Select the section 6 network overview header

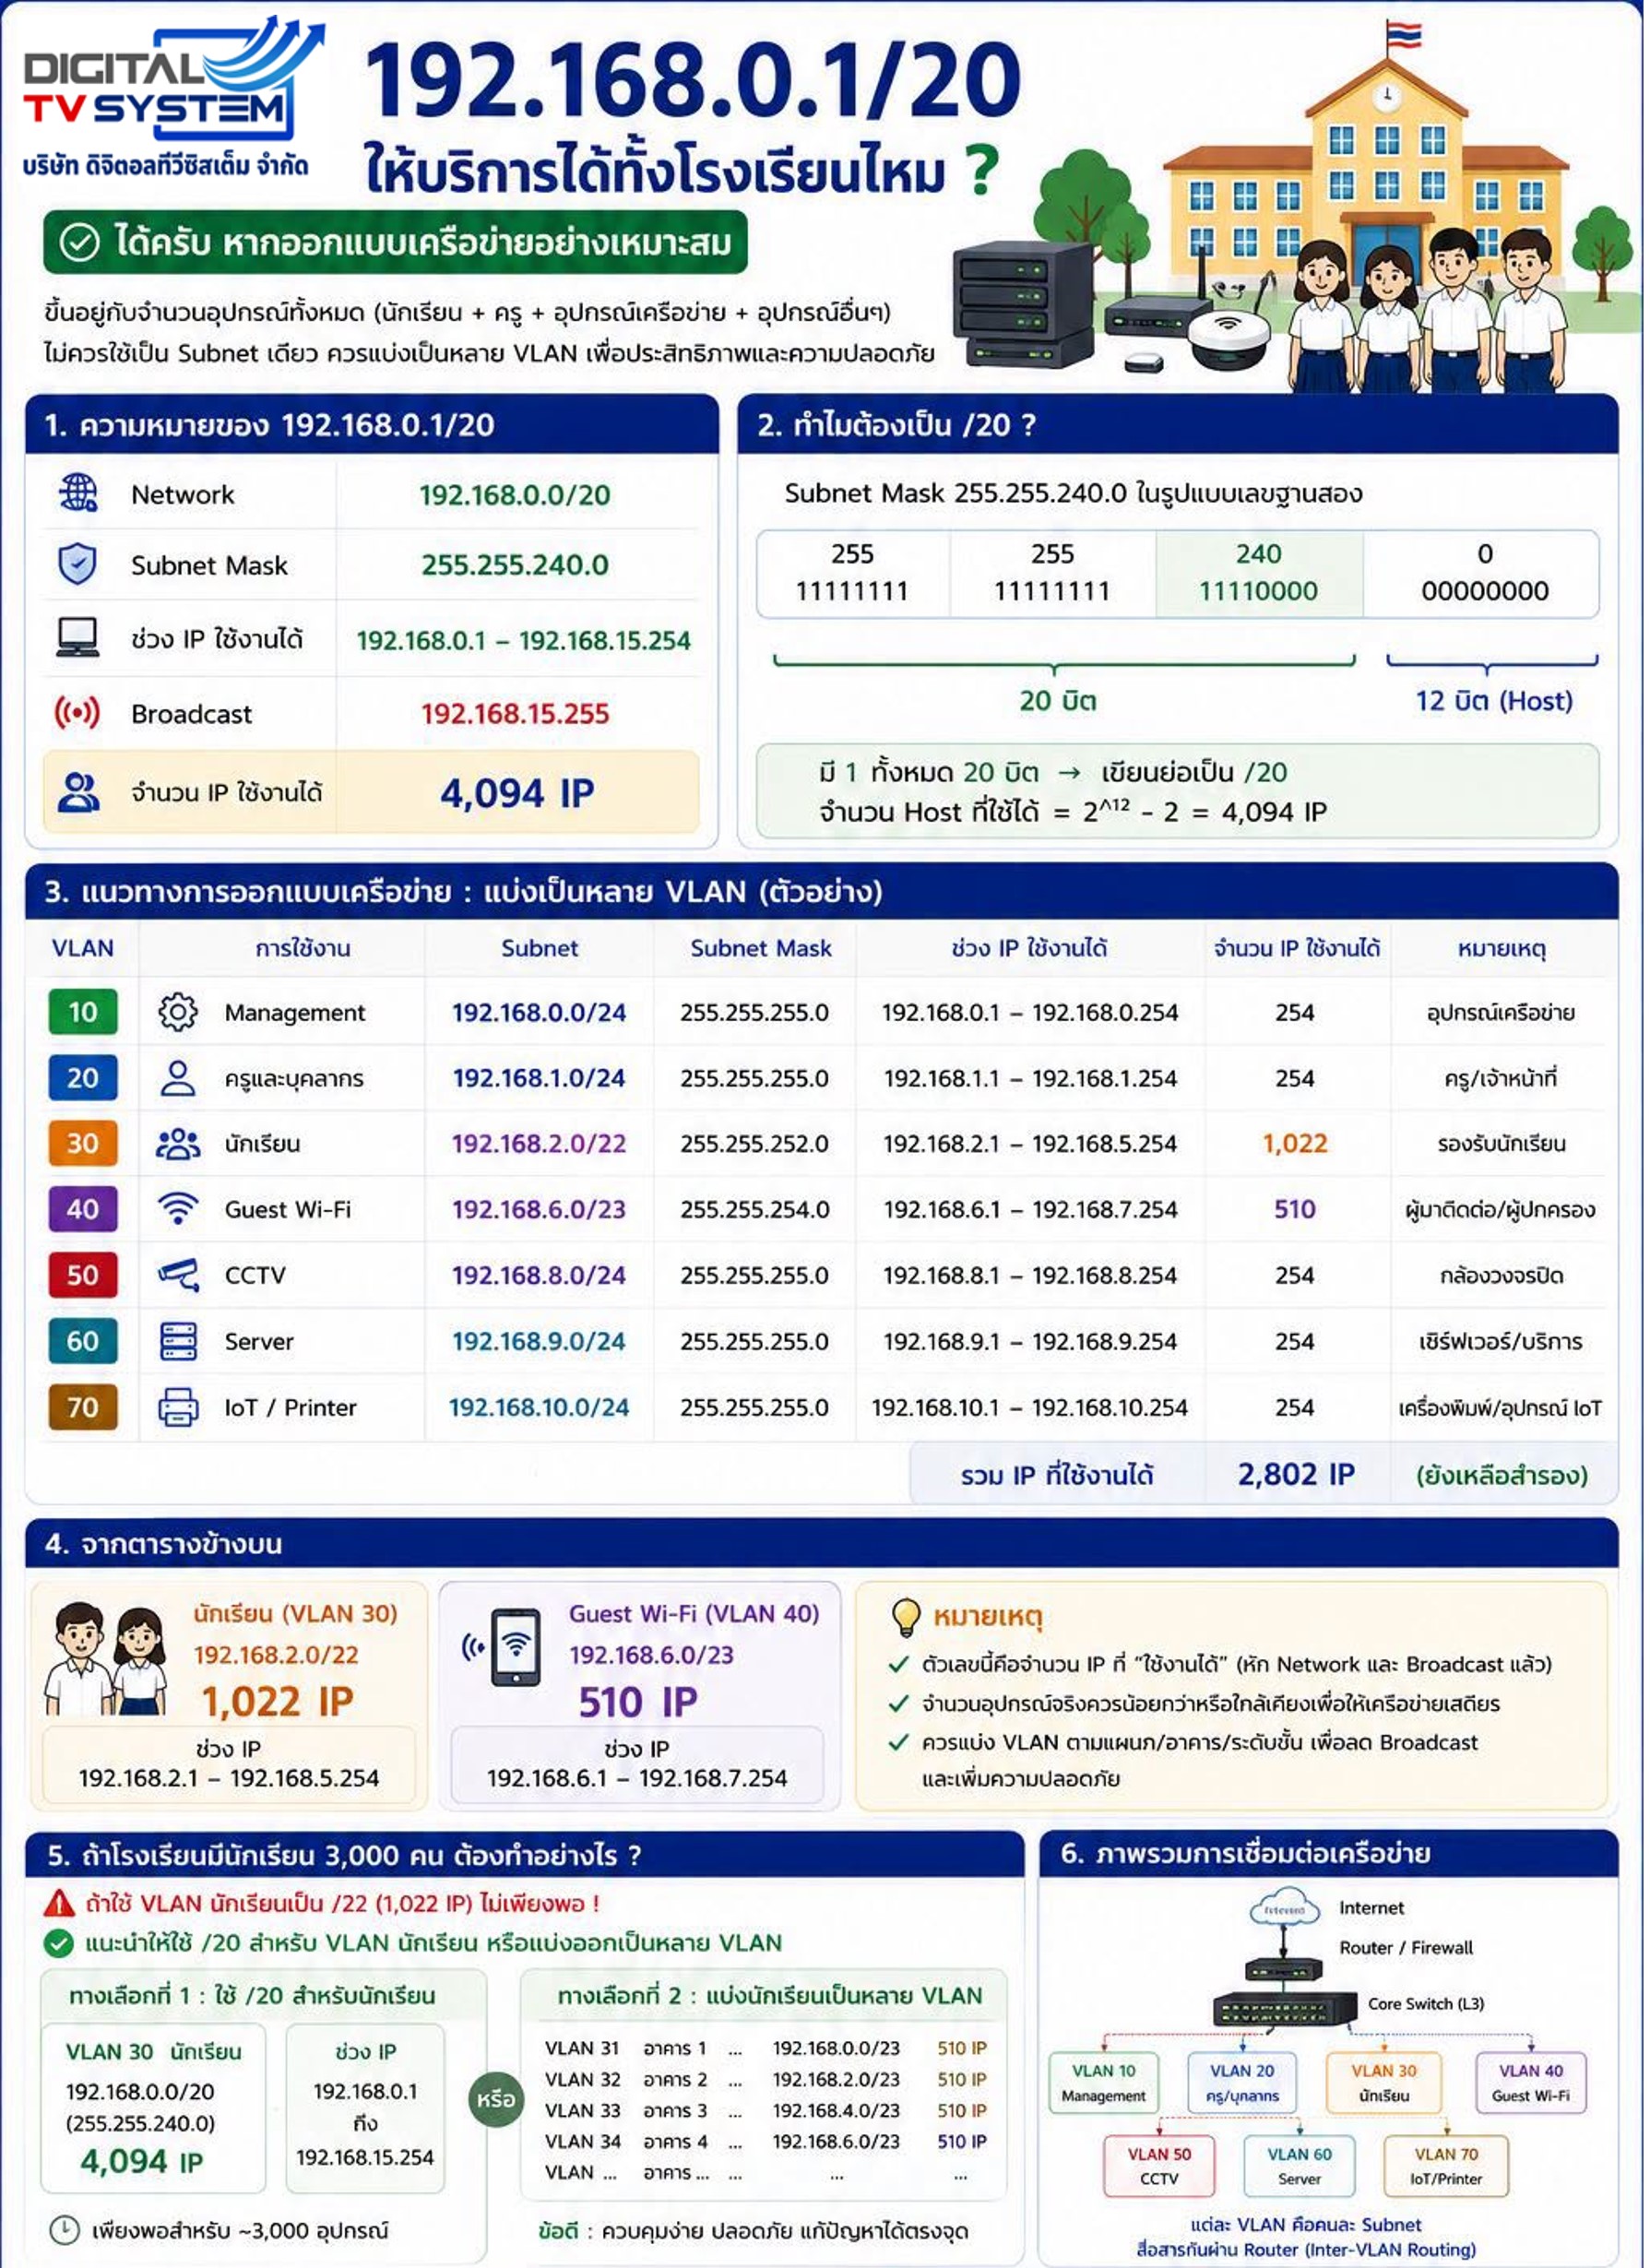[1329, 1853]
